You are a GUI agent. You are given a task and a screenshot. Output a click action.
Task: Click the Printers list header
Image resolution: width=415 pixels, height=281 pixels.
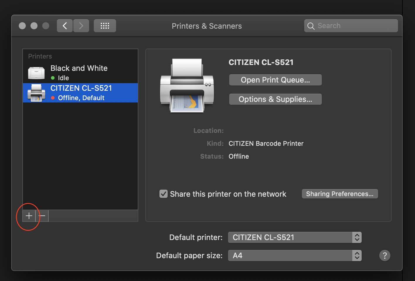click(40, 56)
